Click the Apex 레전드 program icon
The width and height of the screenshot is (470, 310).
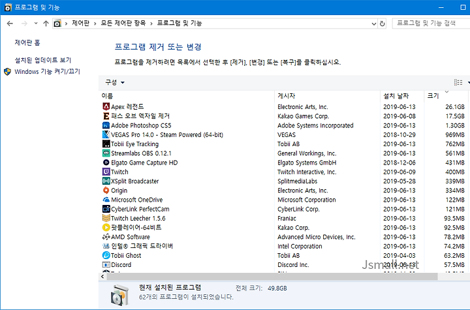coord(106,106)
